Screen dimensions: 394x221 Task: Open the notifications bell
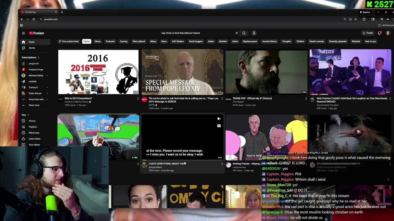point(380,33)
